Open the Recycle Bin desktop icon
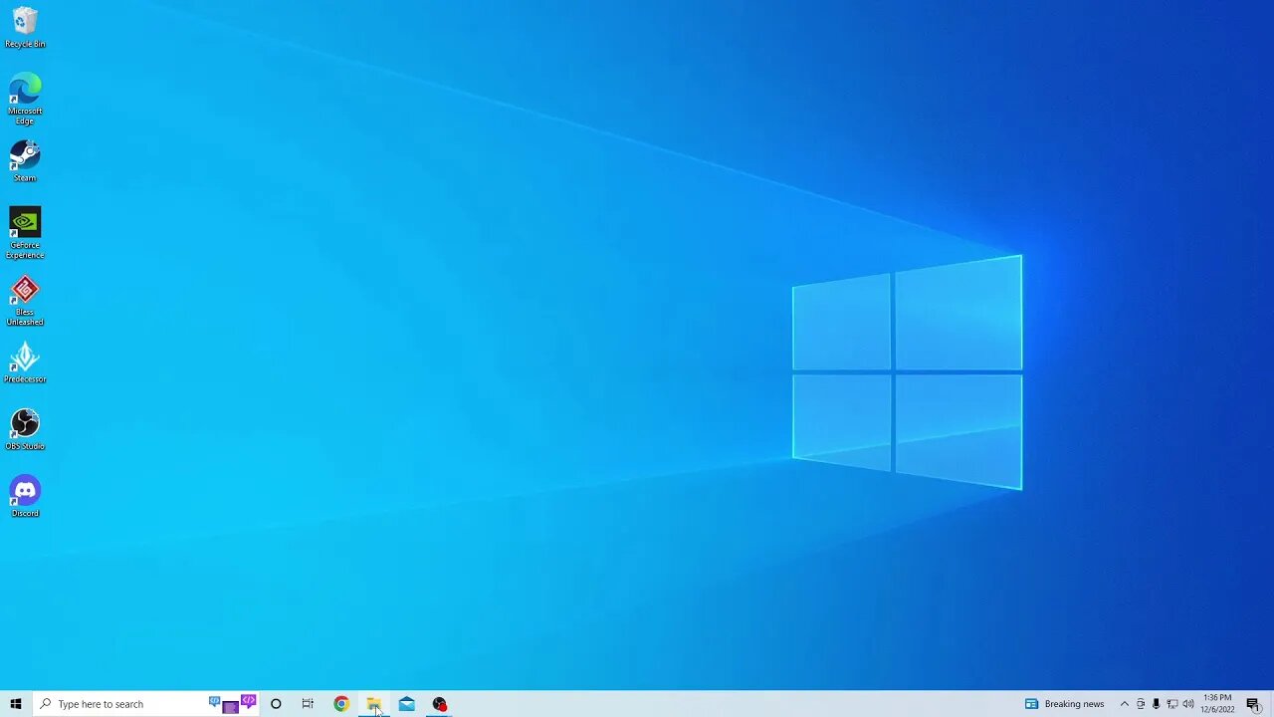This screenshot has width=1274, height=717. click(x=25, y=28)
